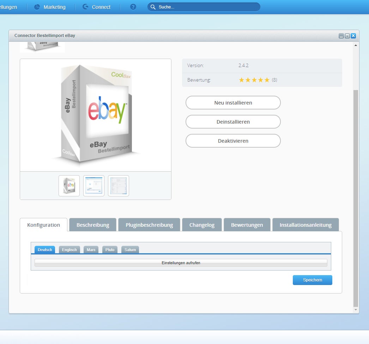Click the Deaktivieren button
This screenshot has height=344, width=369.
coord(233,141)
